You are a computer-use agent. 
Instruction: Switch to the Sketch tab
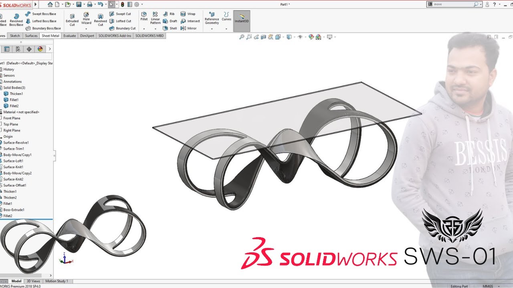pos(15,36)
